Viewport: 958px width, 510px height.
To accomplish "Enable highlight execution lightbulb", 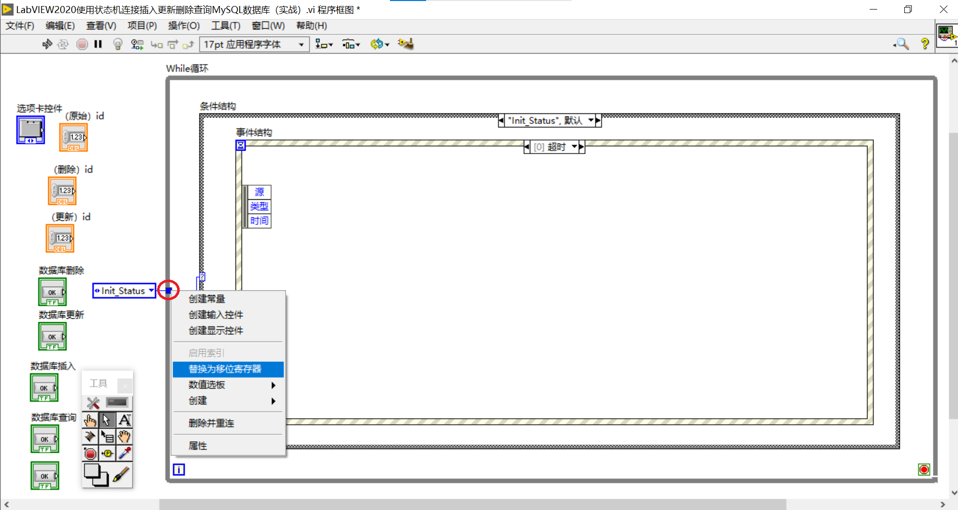I will (117, 44).
